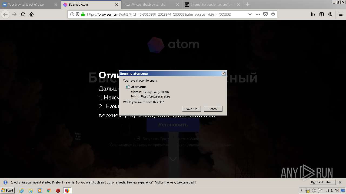Open Firefox account icon
Image resolution: width=346 pixels, height=194 pixels.
(330, 14)
